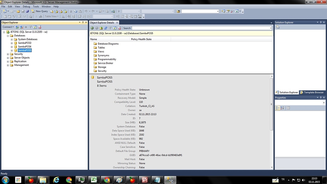The width and height of the screenshot is (327, 184).
Task: Toggle auto-hide pin on Object Explorer panel
Action: click(83, 22)
